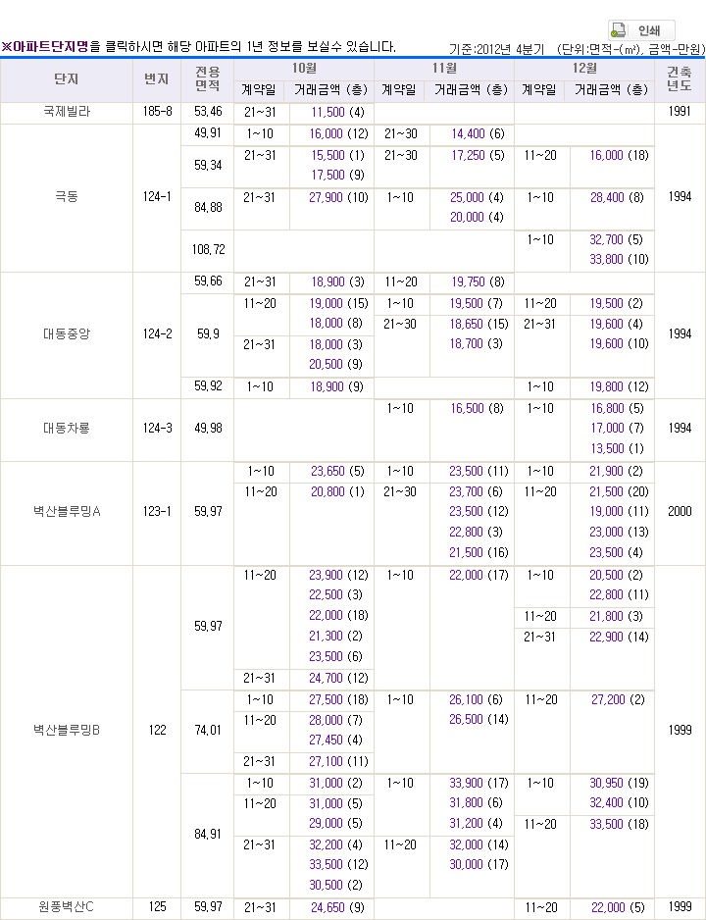Click 벽산블루밍A October price 23,650
706x920 pixels.
(328, 471)
